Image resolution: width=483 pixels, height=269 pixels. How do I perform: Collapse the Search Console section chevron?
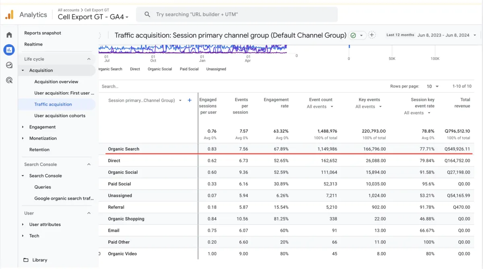pos(89,164)
